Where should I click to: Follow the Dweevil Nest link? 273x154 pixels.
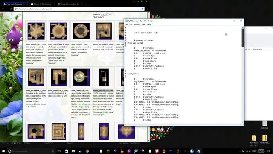tap(35, 58)
